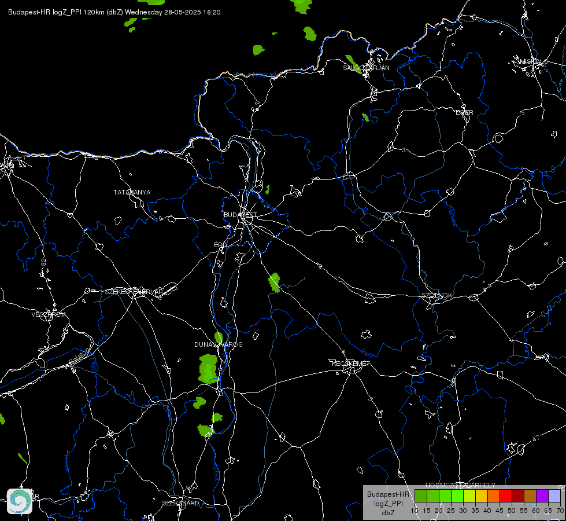This screenshot has height=521, width=566.
Task: Click the MISKOLC city label
Action: (x=532, y=61)
